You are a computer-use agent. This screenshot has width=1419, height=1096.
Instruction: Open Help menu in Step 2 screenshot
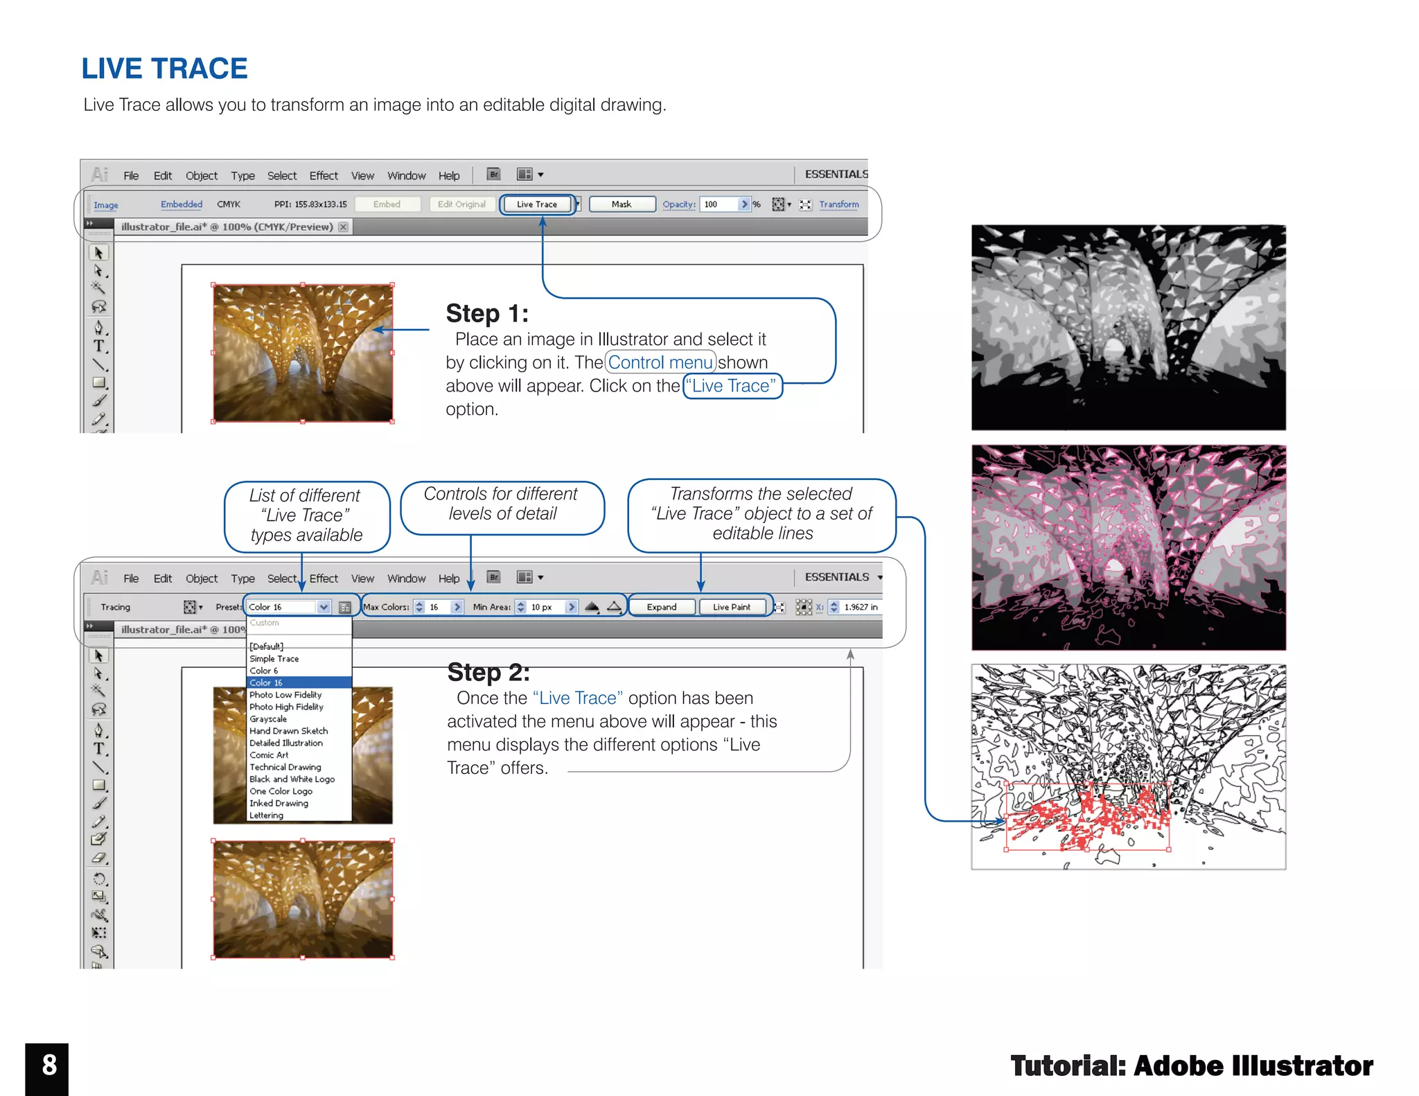pyautogui.click(x=449, y=578)
